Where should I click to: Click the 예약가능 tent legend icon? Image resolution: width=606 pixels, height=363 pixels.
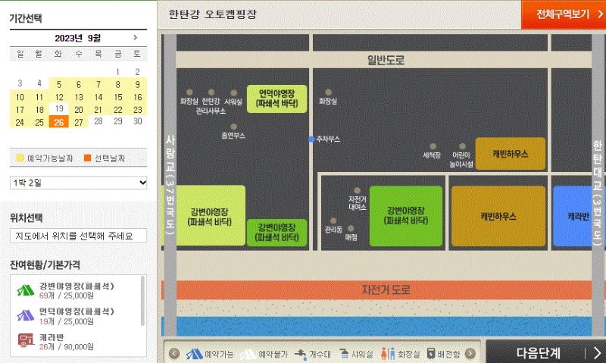click(195, 354)
